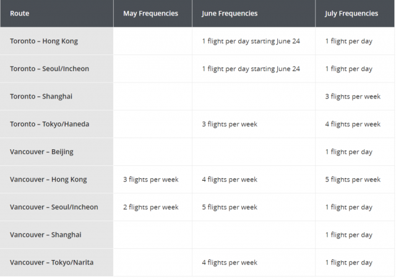Select the Toronto – Seoul/Incheon route cell

pos(56,69)
